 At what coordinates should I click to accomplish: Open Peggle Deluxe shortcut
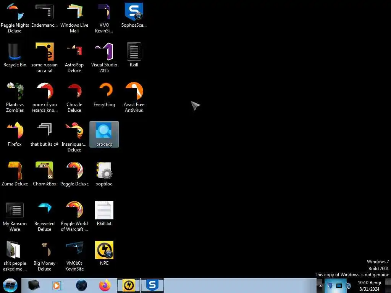point(74,174)
